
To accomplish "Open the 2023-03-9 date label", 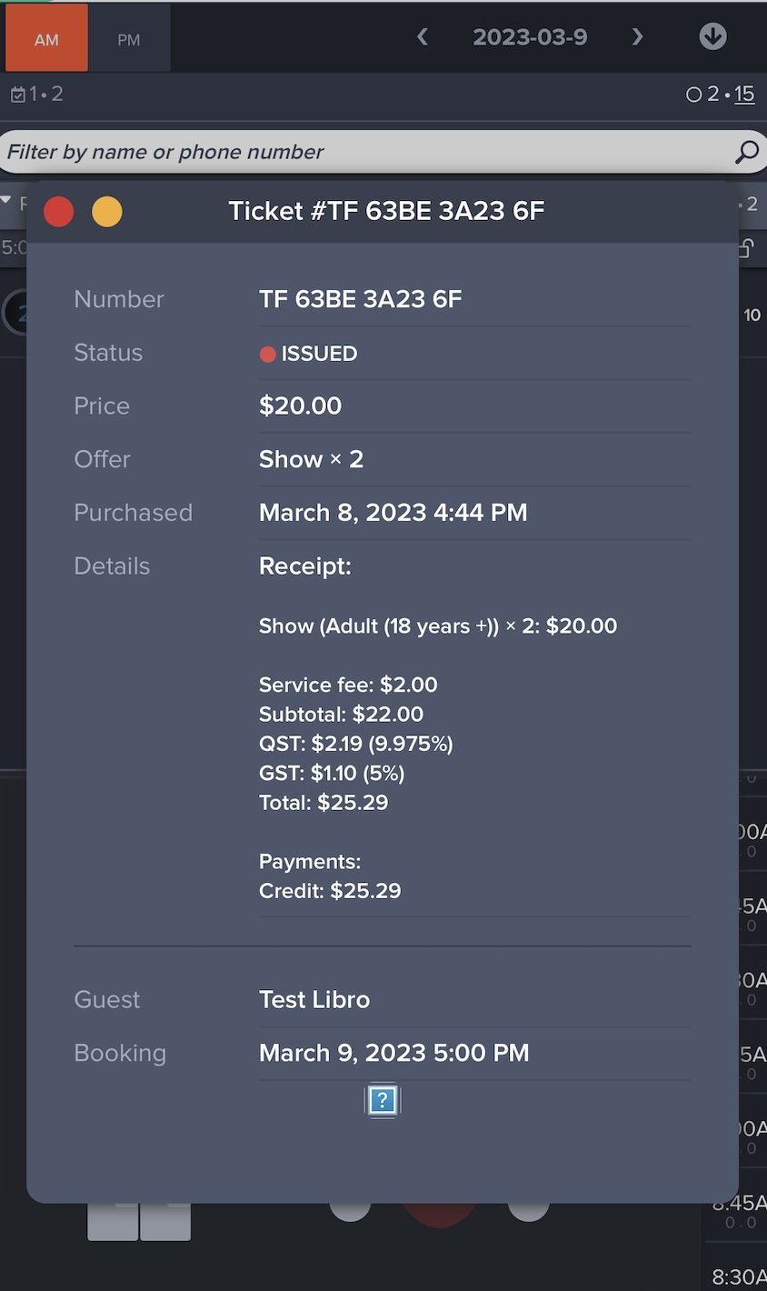I will click(x=530, y=37).
